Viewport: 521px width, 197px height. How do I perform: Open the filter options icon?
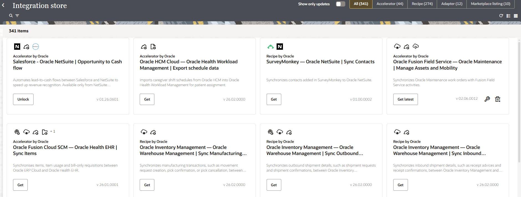point(17,16)
